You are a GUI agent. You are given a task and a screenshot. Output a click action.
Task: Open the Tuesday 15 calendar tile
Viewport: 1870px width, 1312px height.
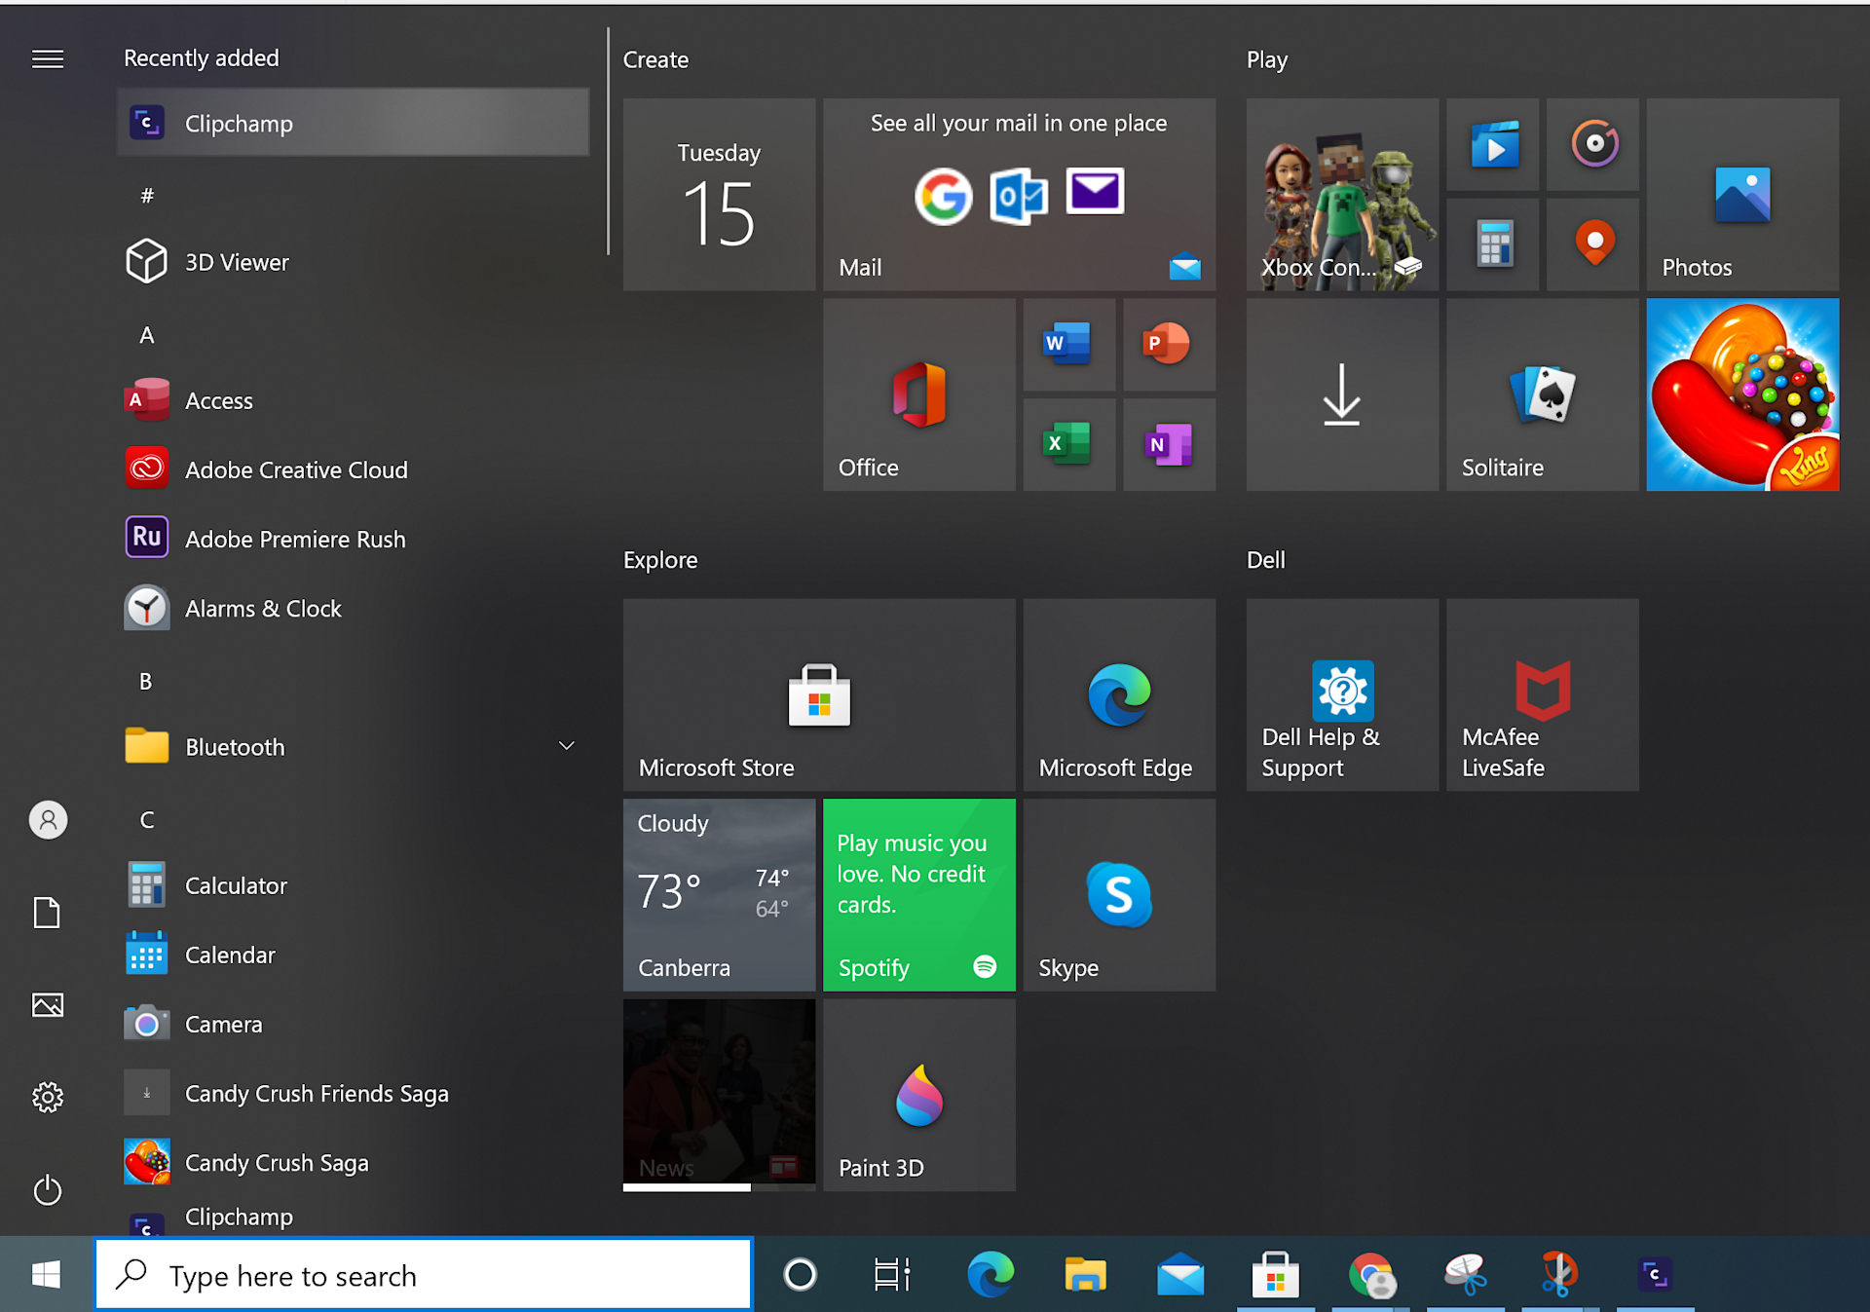pyautogui.click(x=719, y=194)
